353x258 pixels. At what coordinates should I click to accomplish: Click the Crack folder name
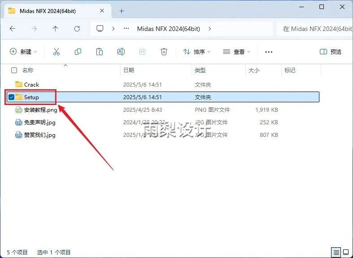[x=31, y=84]
